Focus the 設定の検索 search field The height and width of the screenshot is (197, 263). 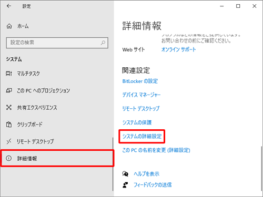pos(57,43)
